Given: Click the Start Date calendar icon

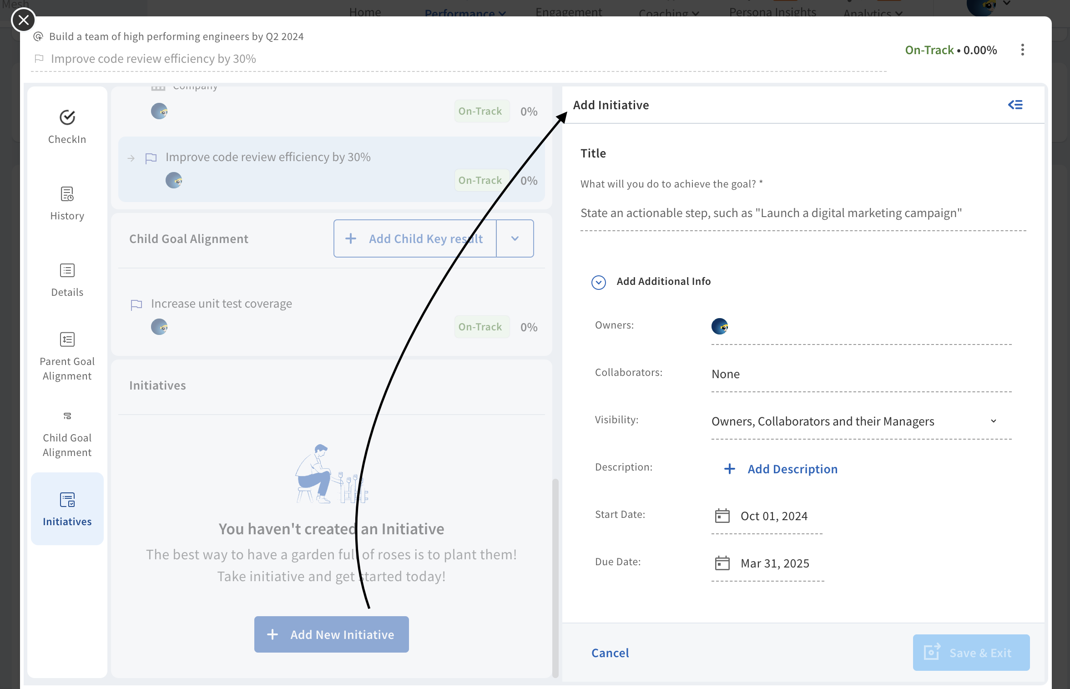Looking at the screenshot, I should click(722, 516).
